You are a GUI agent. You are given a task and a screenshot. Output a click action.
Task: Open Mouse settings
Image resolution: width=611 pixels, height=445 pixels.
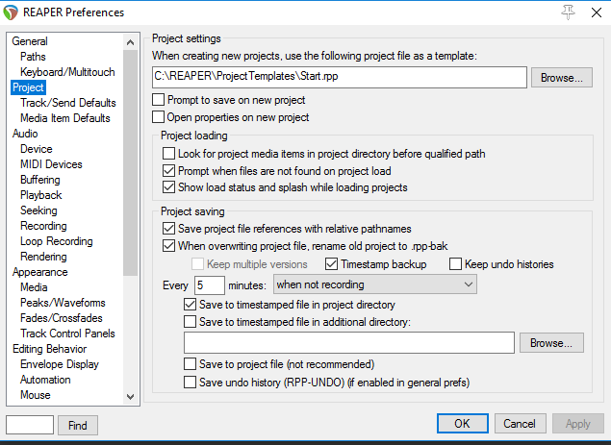point(35,395)
